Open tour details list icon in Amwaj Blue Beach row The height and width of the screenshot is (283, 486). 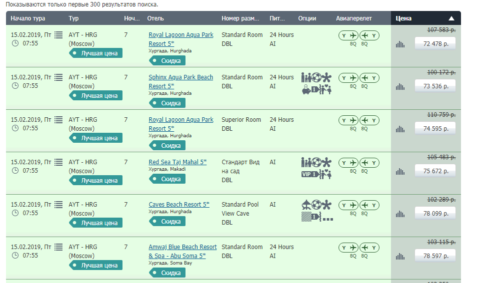pyautogui.click(x=58, y=247)
